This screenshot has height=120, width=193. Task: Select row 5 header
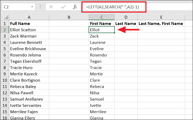[x=5, y=49]
